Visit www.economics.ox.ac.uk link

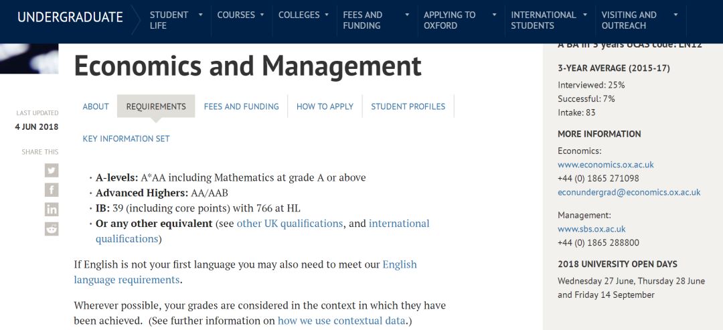point(606,165)
